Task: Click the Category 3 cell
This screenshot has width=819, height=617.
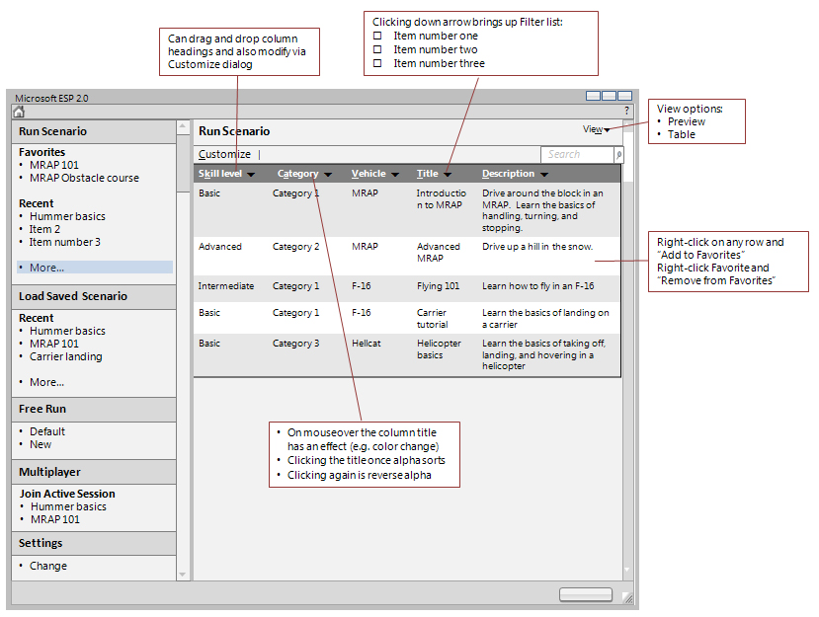Action: coord(295,344)
